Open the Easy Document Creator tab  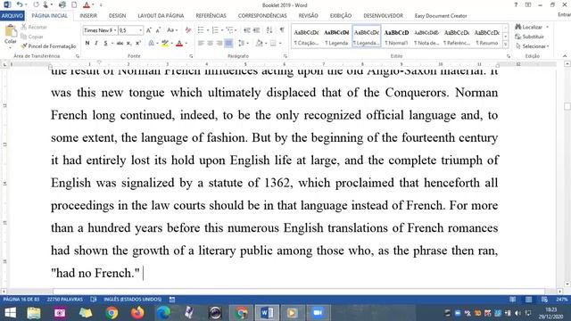(441, 16)
